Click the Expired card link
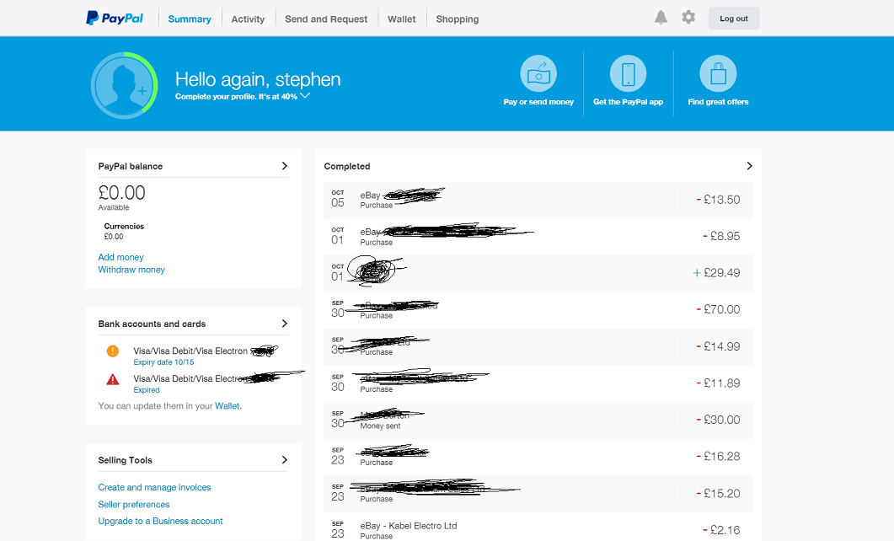This screenshot has height=541, width=894. tap(147, 390)
